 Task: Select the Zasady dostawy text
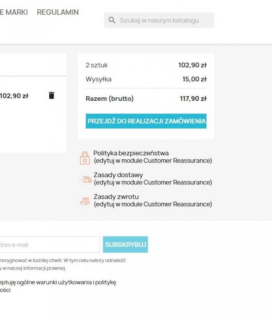coord(118,175)
